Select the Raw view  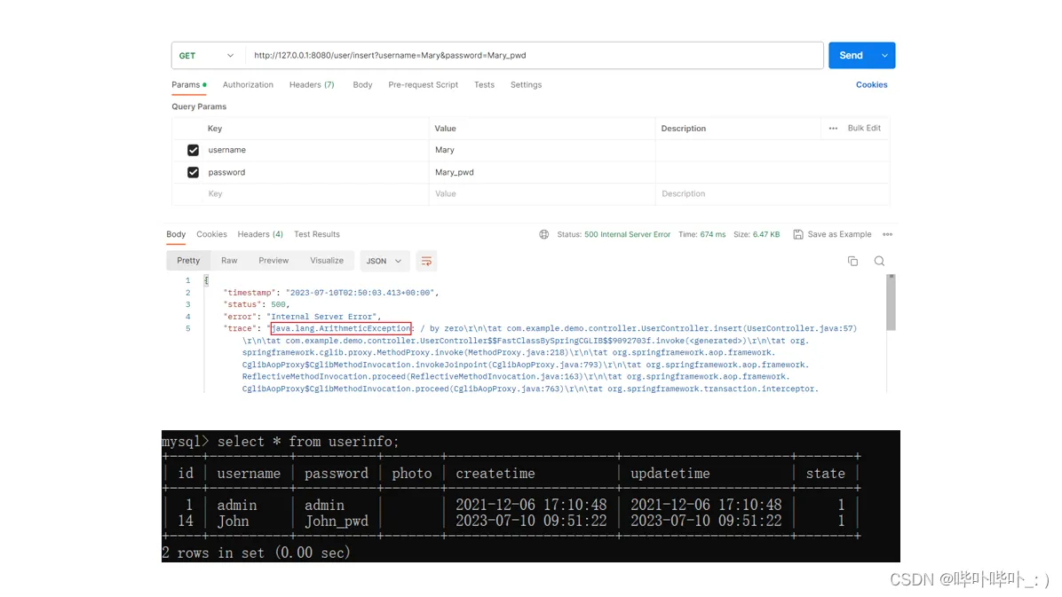229,261
